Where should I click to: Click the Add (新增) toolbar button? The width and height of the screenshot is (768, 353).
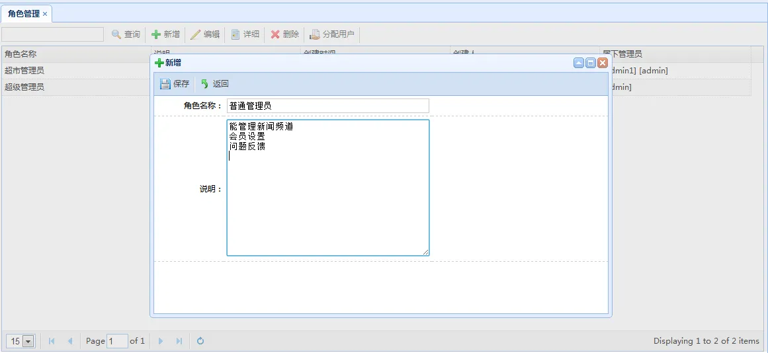[165, 34]
